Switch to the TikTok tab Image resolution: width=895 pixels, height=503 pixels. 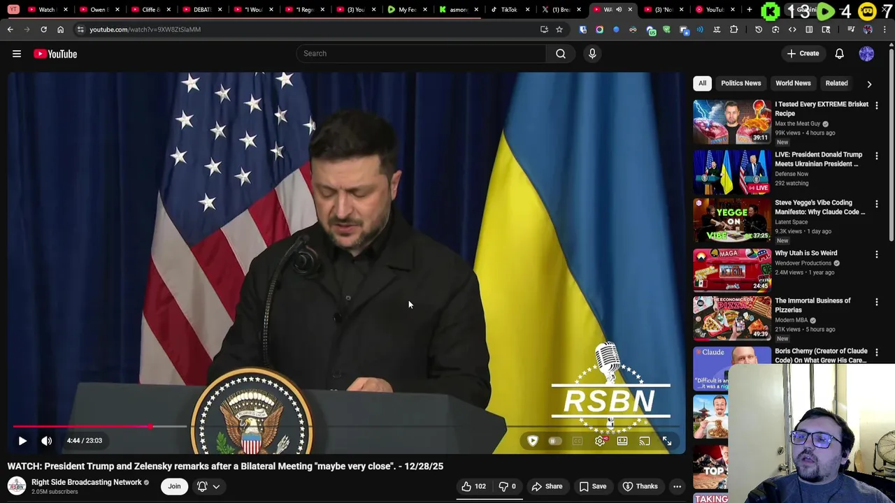508,10
